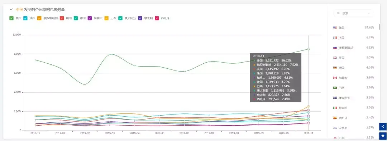The width and height of the screenshot is (387, 141).
Task: Click the Germany flag beside 德国
Action: click(335, 68)
